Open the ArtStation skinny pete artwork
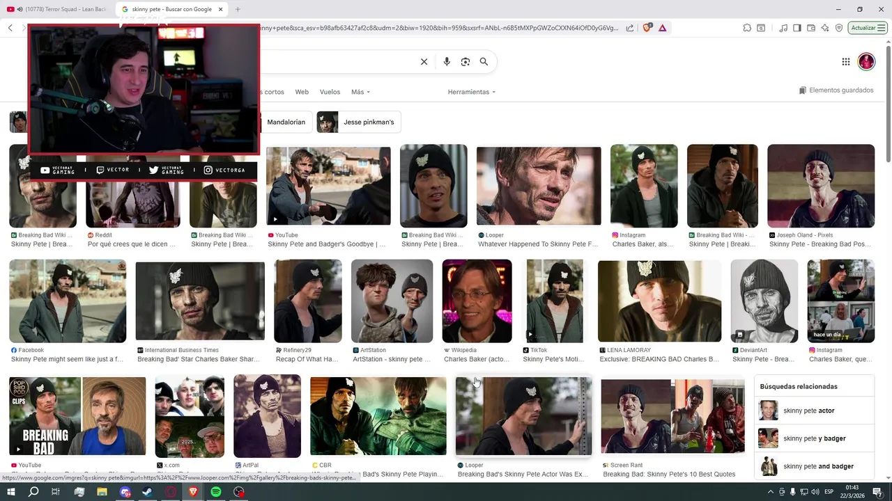This screenshot has height=501, width=892. [x=392, y=301]
